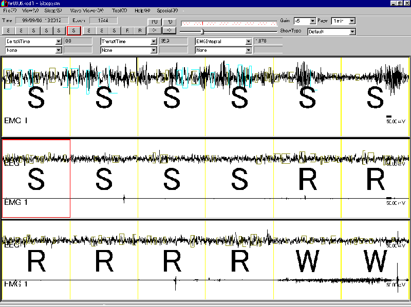
Task: Open the Special menu
Action: click(x=167, y=10)
